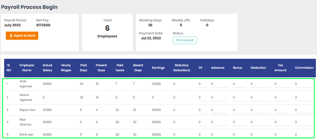
Task: Click the Jul 22, 2022 payment date
Action: pos(151,38)
